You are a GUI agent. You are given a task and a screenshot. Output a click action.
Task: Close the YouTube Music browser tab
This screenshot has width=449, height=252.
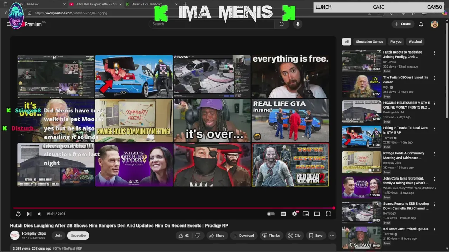tap(65, 4)
